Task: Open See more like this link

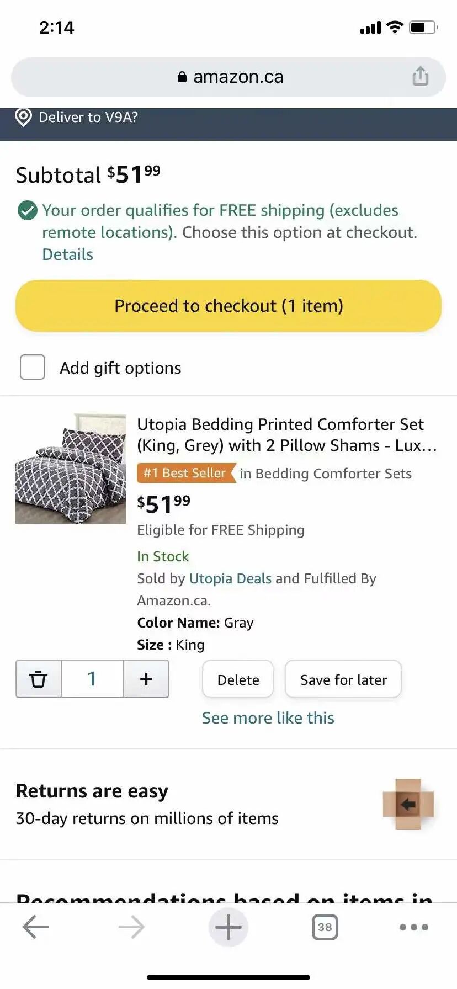Action: (x=268, y=718)
